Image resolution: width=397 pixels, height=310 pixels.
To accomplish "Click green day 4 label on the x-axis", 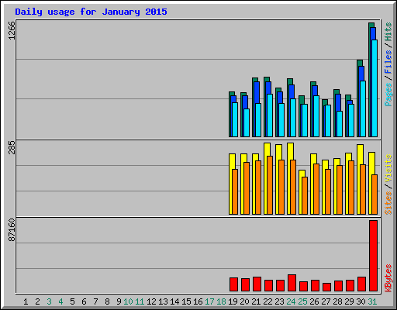I will coord(60,301).
